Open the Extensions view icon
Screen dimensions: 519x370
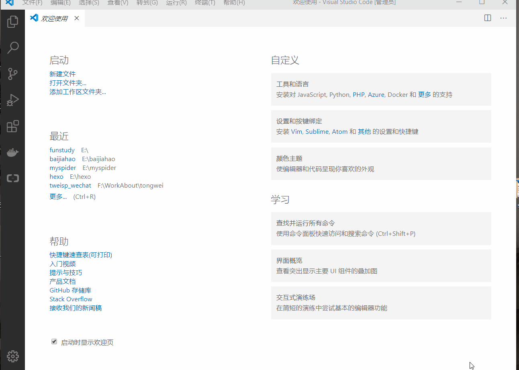(13, 126)
